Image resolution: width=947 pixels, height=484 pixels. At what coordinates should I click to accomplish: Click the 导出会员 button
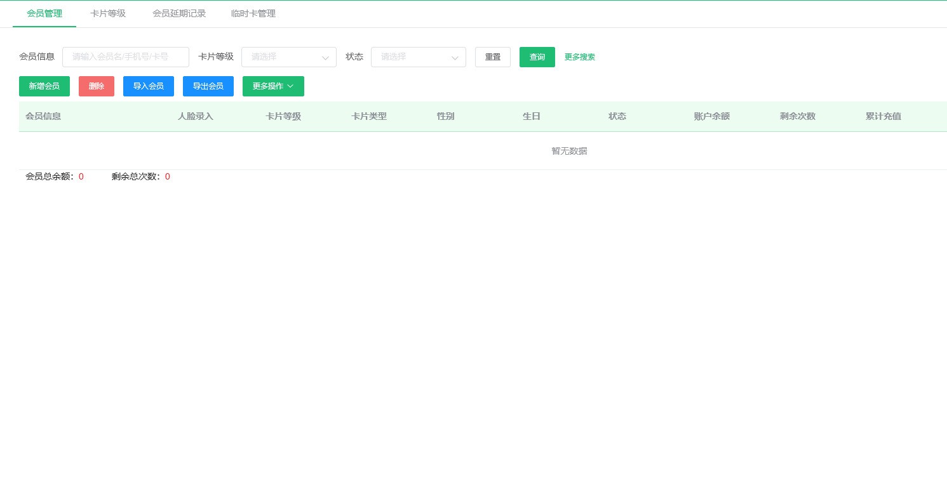(x=208, y=86)
